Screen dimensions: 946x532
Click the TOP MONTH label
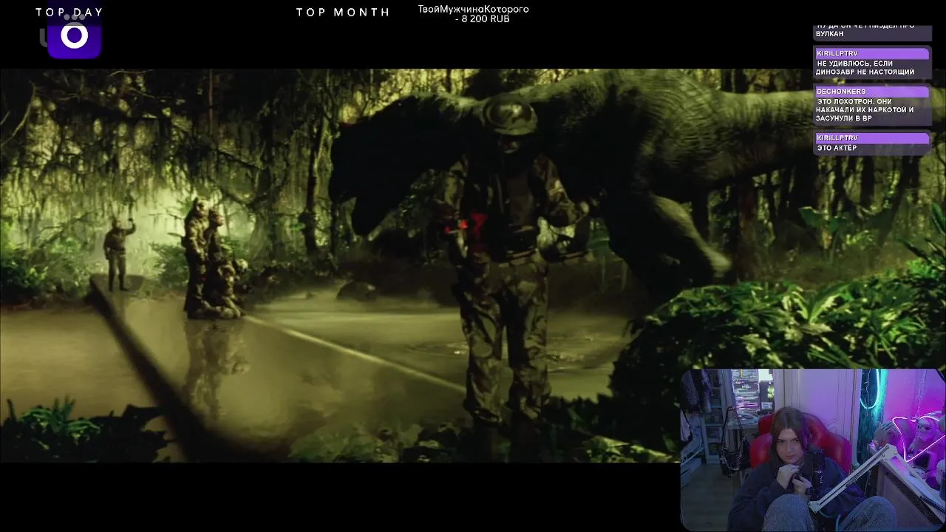pyautogui.click(x=343, y=12)
